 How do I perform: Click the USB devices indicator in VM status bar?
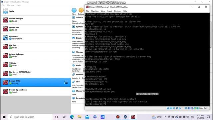tap(180, 108)
